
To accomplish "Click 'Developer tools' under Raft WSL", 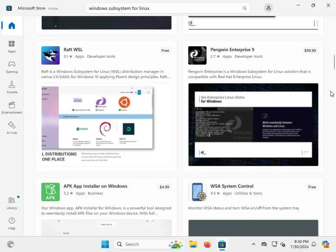I will pos(101,56).
